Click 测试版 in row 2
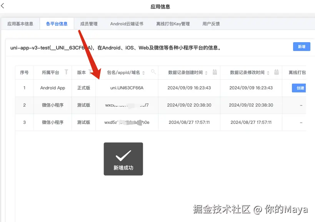This screenshot has height=222, width=315. pos(83,105)
